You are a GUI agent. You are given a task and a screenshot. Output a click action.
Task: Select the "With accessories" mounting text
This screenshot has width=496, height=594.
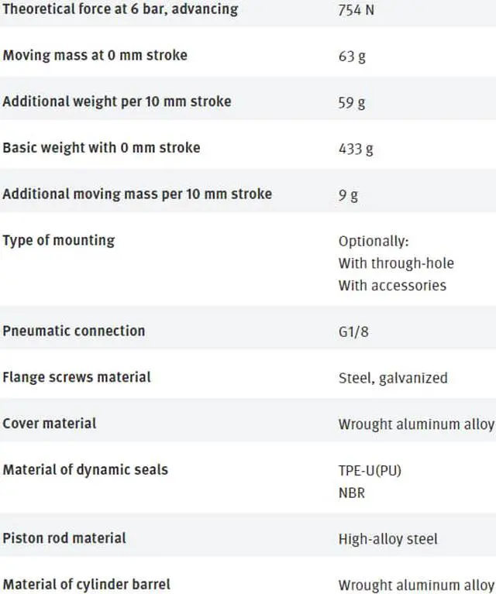point(392,286)
